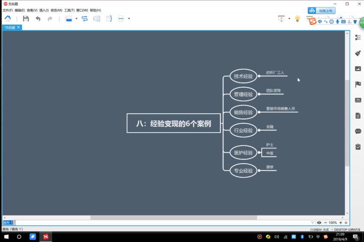Screen dimensions: 364x242
Task: Add a relationship line between topics
Action: point(85,19)
